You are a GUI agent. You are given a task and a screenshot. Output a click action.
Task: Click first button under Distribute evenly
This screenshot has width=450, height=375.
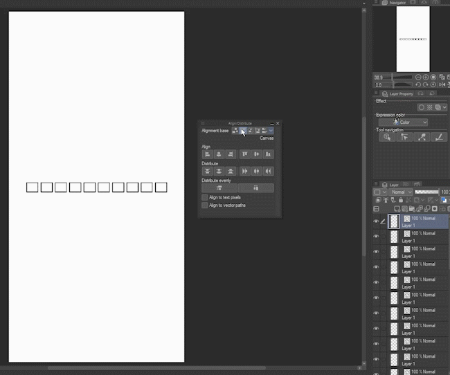(219, 188)
